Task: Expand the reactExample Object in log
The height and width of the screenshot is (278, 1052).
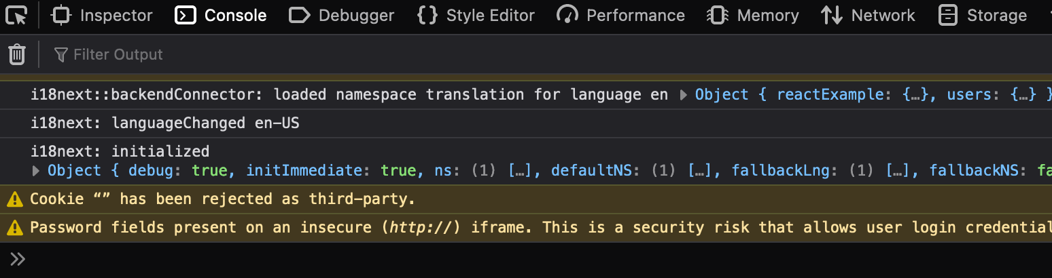Action: (x=684, y=95)
